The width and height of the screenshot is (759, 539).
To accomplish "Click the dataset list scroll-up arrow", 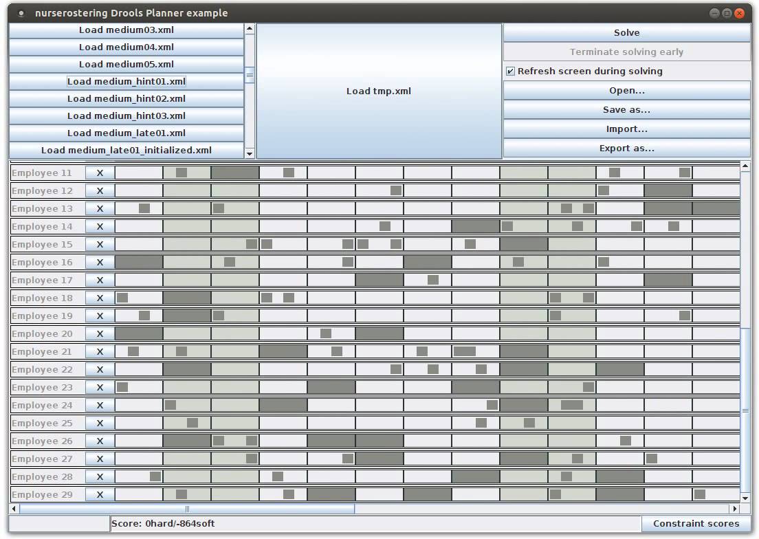I will [x=250, y=29].
